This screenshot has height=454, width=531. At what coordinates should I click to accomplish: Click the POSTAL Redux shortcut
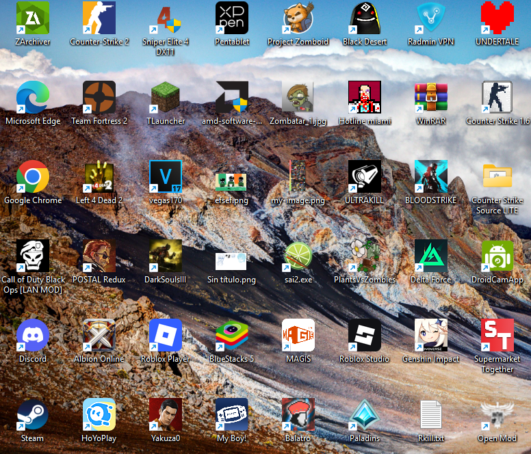[99, 256]
